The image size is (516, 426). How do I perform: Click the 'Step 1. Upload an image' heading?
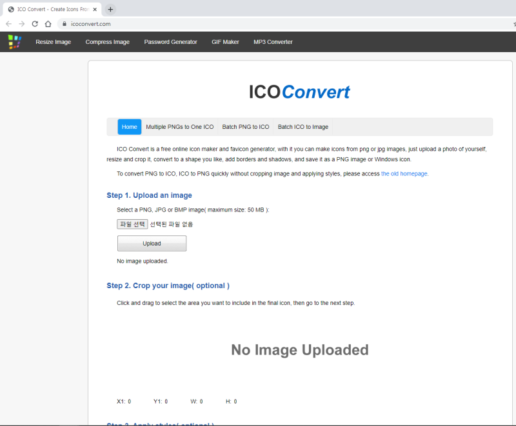coord(149,195)
